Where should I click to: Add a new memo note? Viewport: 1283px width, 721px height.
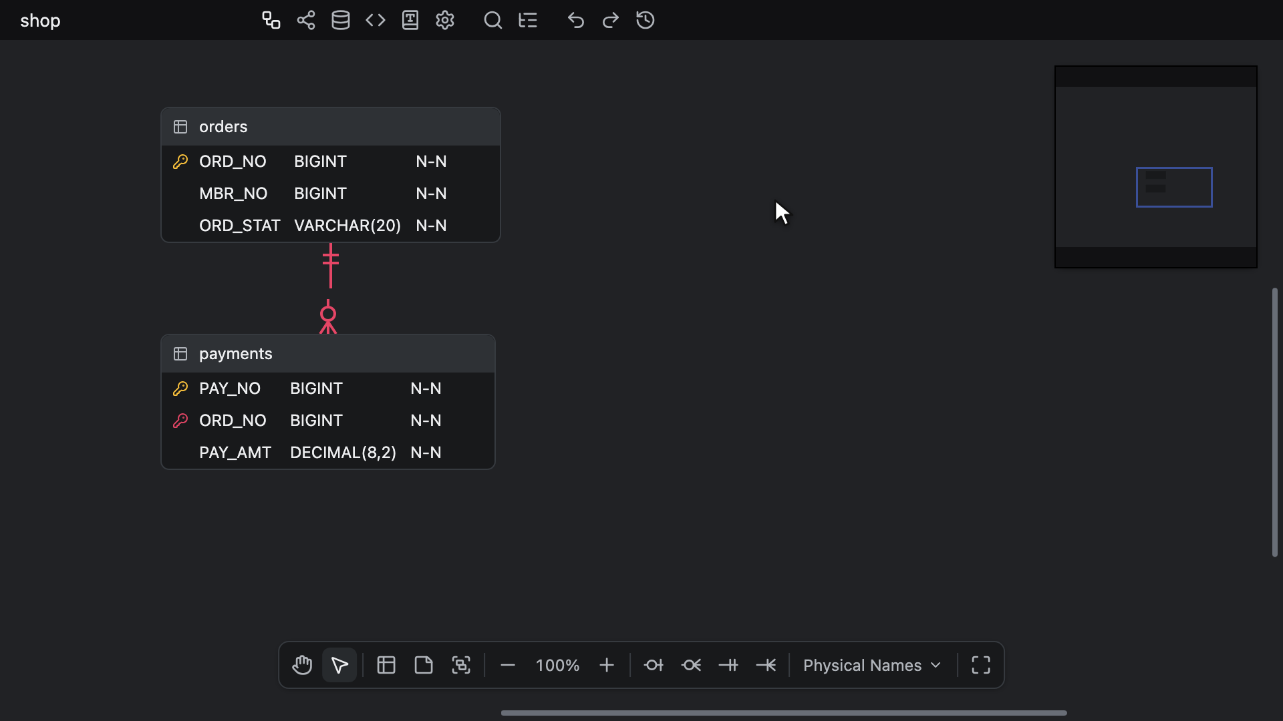pyautogui.click(x=424, y=665)
